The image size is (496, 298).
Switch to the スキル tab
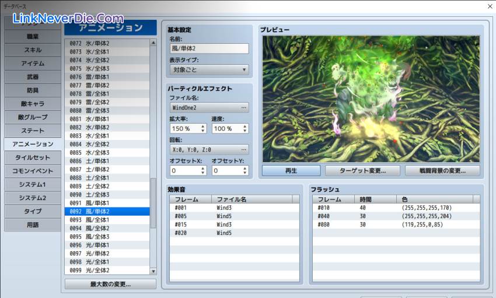tap(33, 50)
